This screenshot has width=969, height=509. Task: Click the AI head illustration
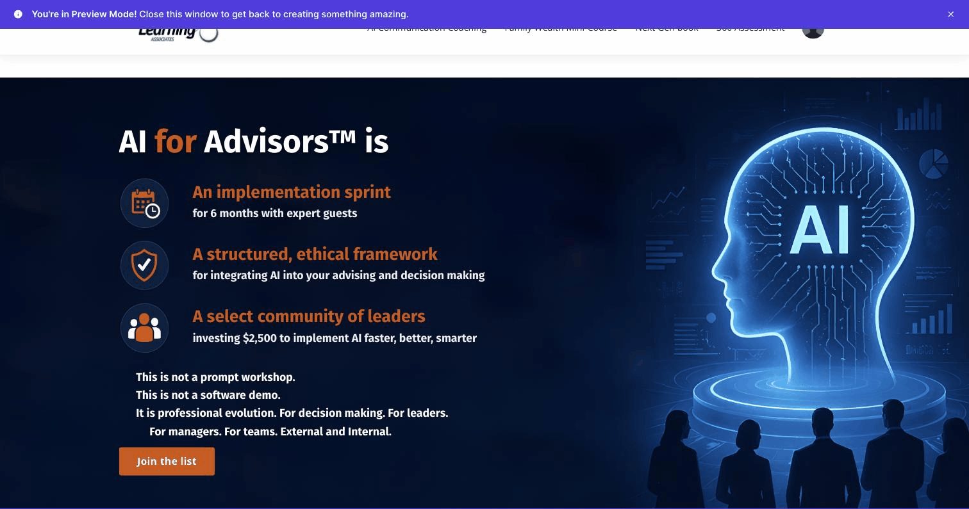[813, 256]
